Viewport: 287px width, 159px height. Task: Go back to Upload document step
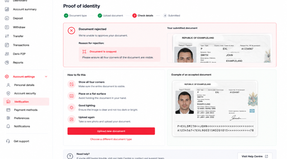[110, 16]
